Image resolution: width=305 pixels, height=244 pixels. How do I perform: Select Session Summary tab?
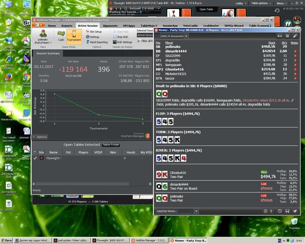(48, 53)
